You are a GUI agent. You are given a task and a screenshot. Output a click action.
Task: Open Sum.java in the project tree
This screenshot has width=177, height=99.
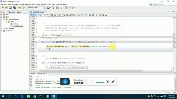[x=16, y=24]
